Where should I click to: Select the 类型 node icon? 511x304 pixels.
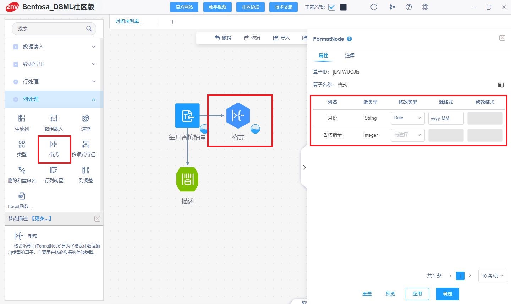(x=22, y=144)
